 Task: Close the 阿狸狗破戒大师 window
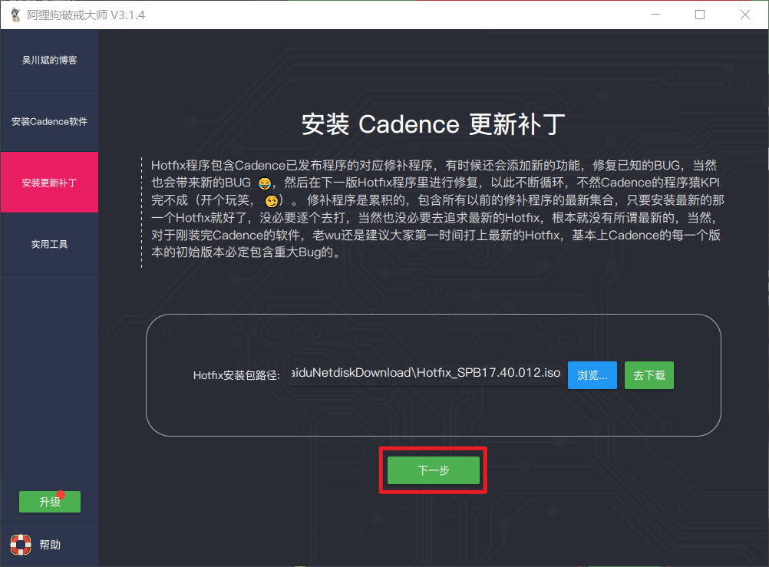pyautogui.click(x=744, y=15)
